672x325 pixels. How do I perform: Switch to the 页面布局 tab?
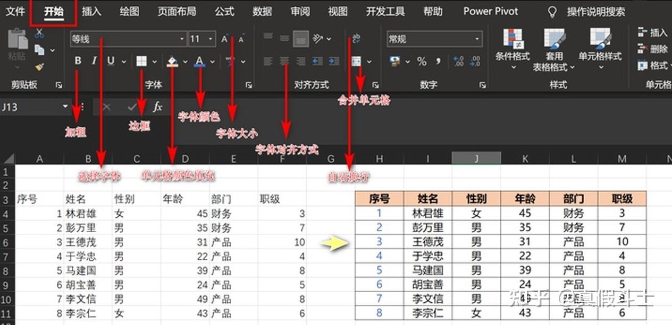[177, 11]
